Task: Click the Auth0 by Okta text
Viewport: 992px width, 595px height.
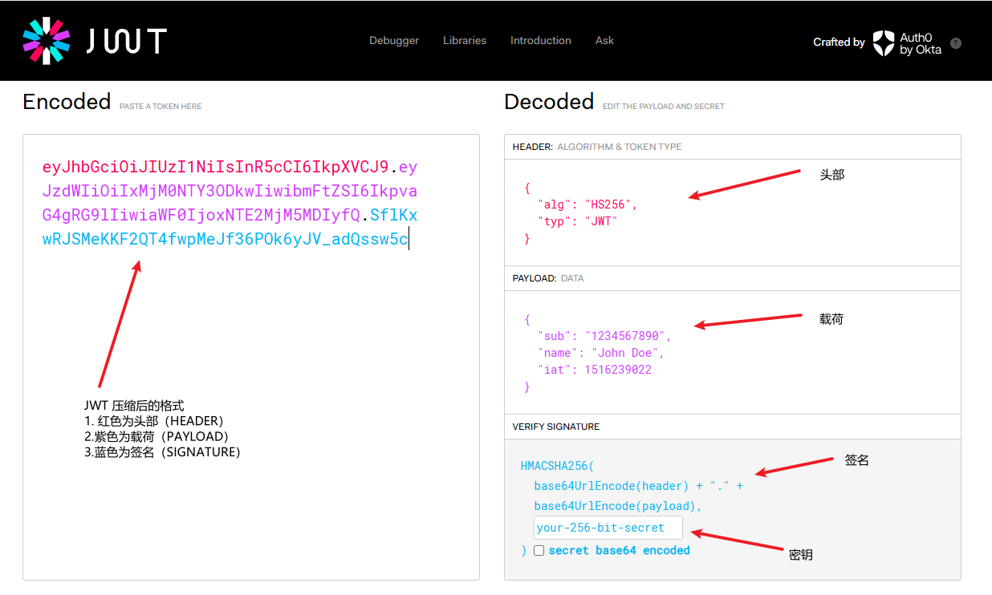Action: 921,43
